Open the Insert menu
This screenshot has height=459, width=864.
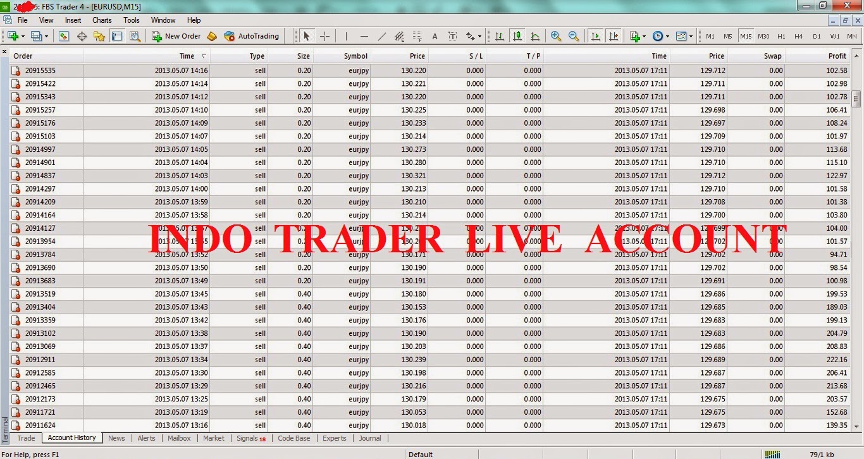[73, 20]
